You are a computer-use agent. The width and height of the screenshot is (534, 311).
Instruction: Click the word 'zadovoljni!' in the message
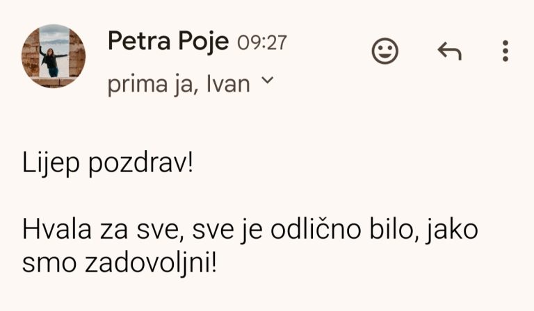(x=150, y=263)
